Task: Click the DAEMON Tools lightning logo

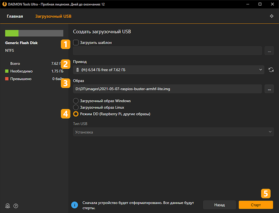Action: click(x=4, y=4)
